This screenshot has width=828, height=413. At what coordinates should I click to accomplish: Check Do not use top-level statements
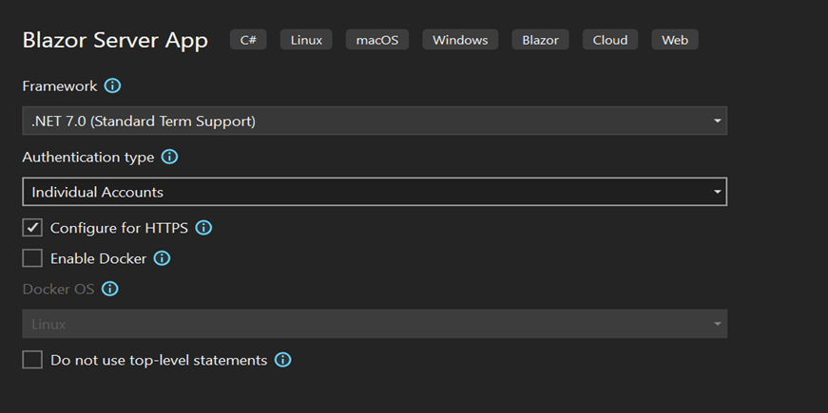click(x=32, y=360)
